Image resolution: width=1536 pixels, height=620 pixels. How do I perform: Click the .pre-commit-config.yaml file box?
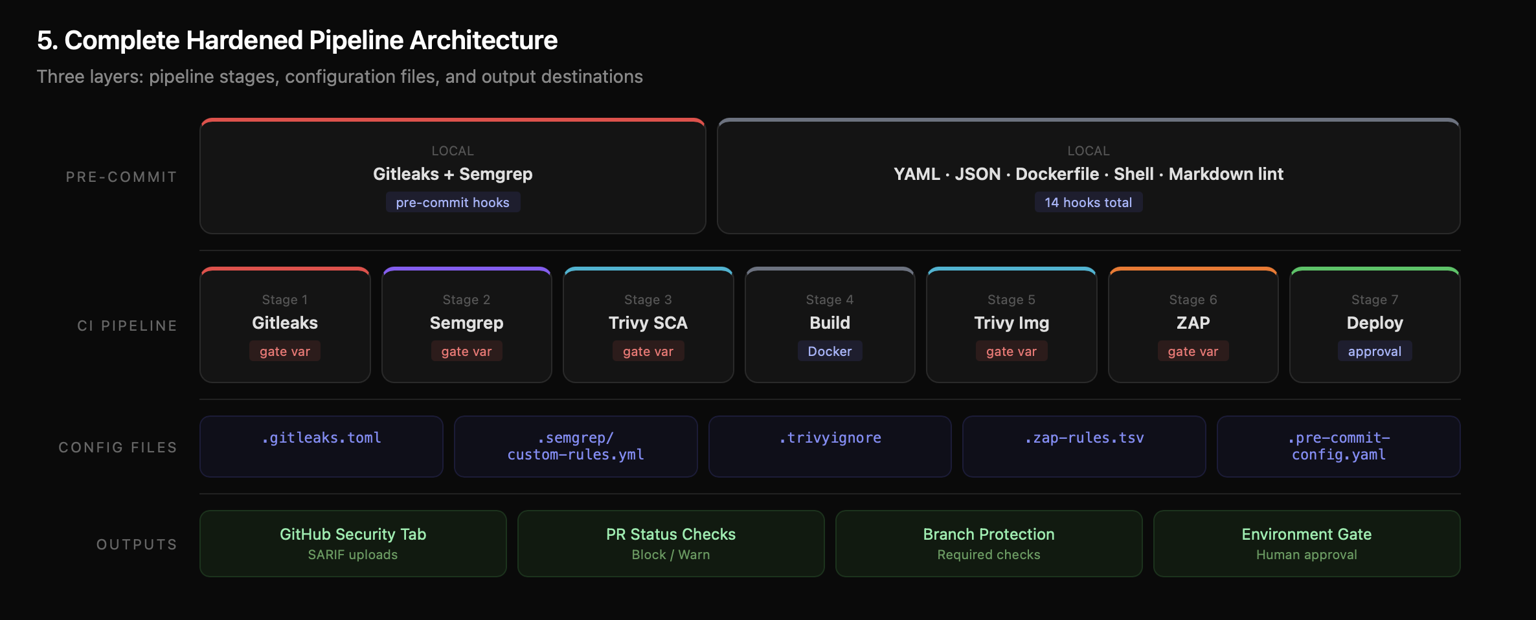[x=1338, y=446]
